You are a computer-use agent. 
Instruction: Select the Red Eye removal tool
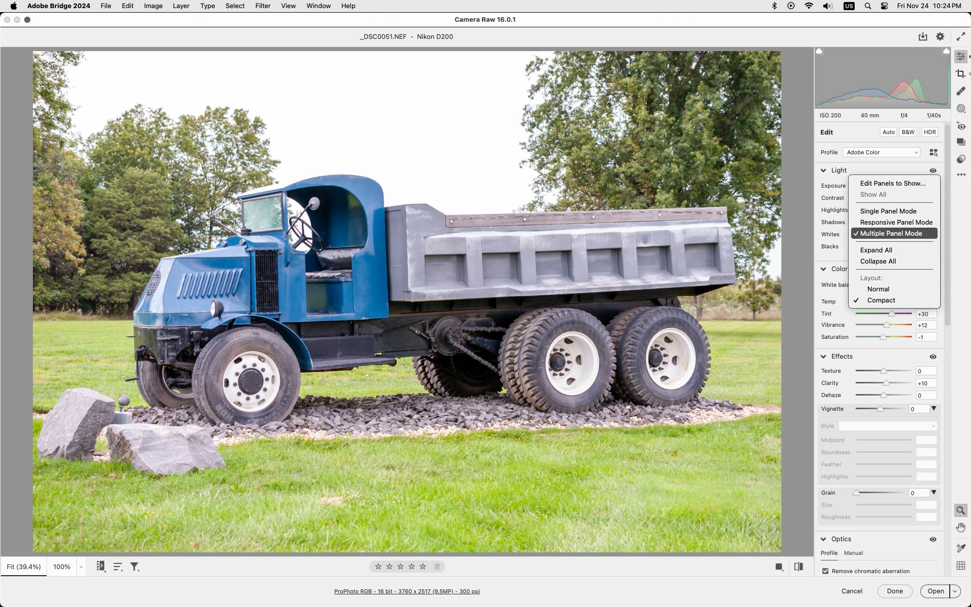[960, 126]
